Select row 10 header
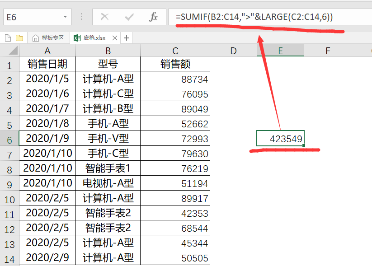372x266 pixels. pos(9,199)
